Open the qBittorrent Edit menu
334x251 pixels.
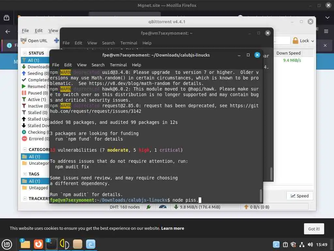[x=38, y=31]
